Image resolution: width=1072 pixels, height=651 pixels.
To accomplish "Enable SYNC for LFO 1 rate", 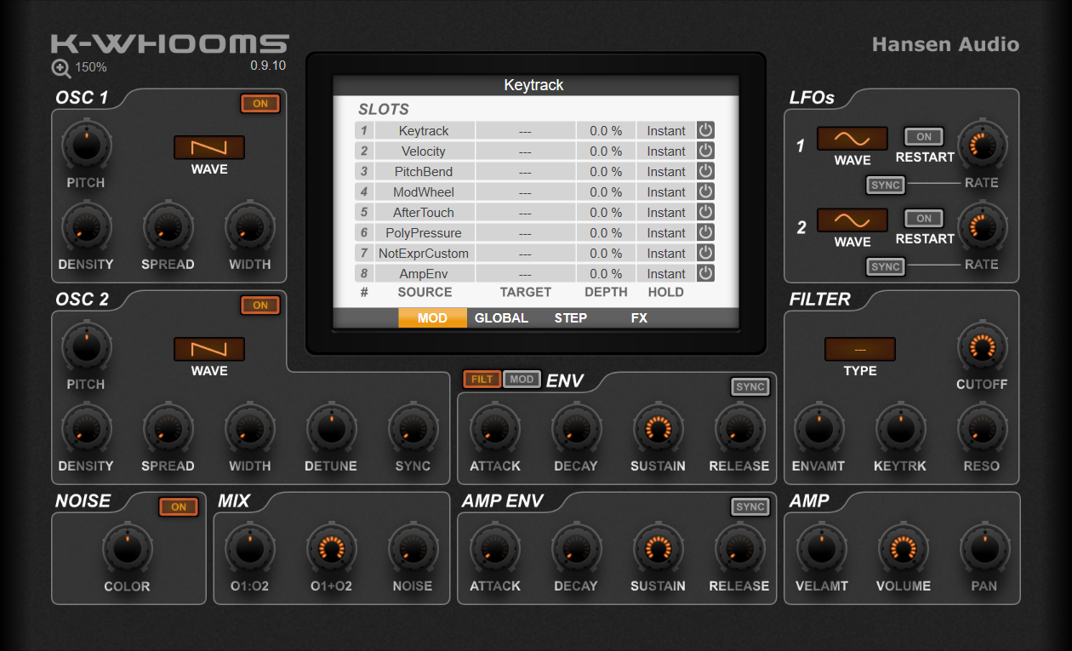I will [x=886, y=186].
